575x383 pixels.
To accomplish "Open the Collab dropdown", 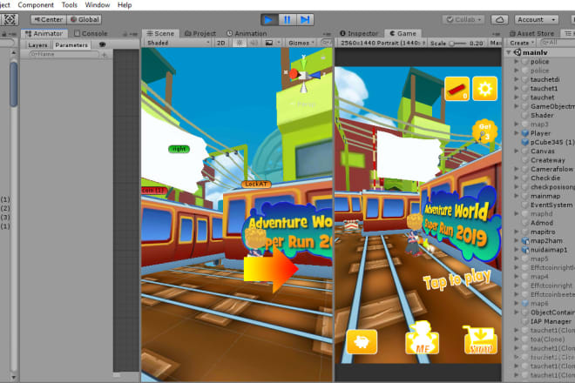I will pos(463,19).
